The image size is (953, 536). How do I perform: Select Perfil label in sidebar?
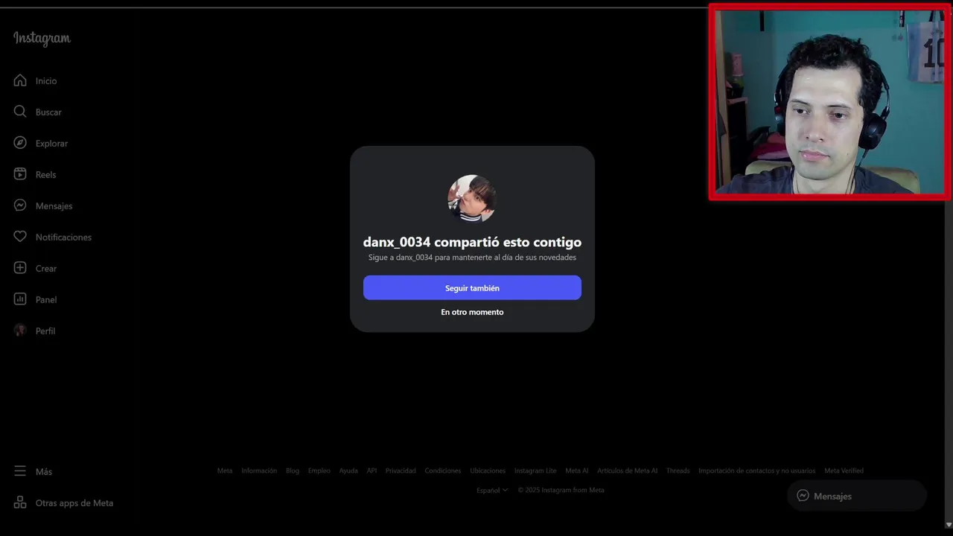[45, 331]
